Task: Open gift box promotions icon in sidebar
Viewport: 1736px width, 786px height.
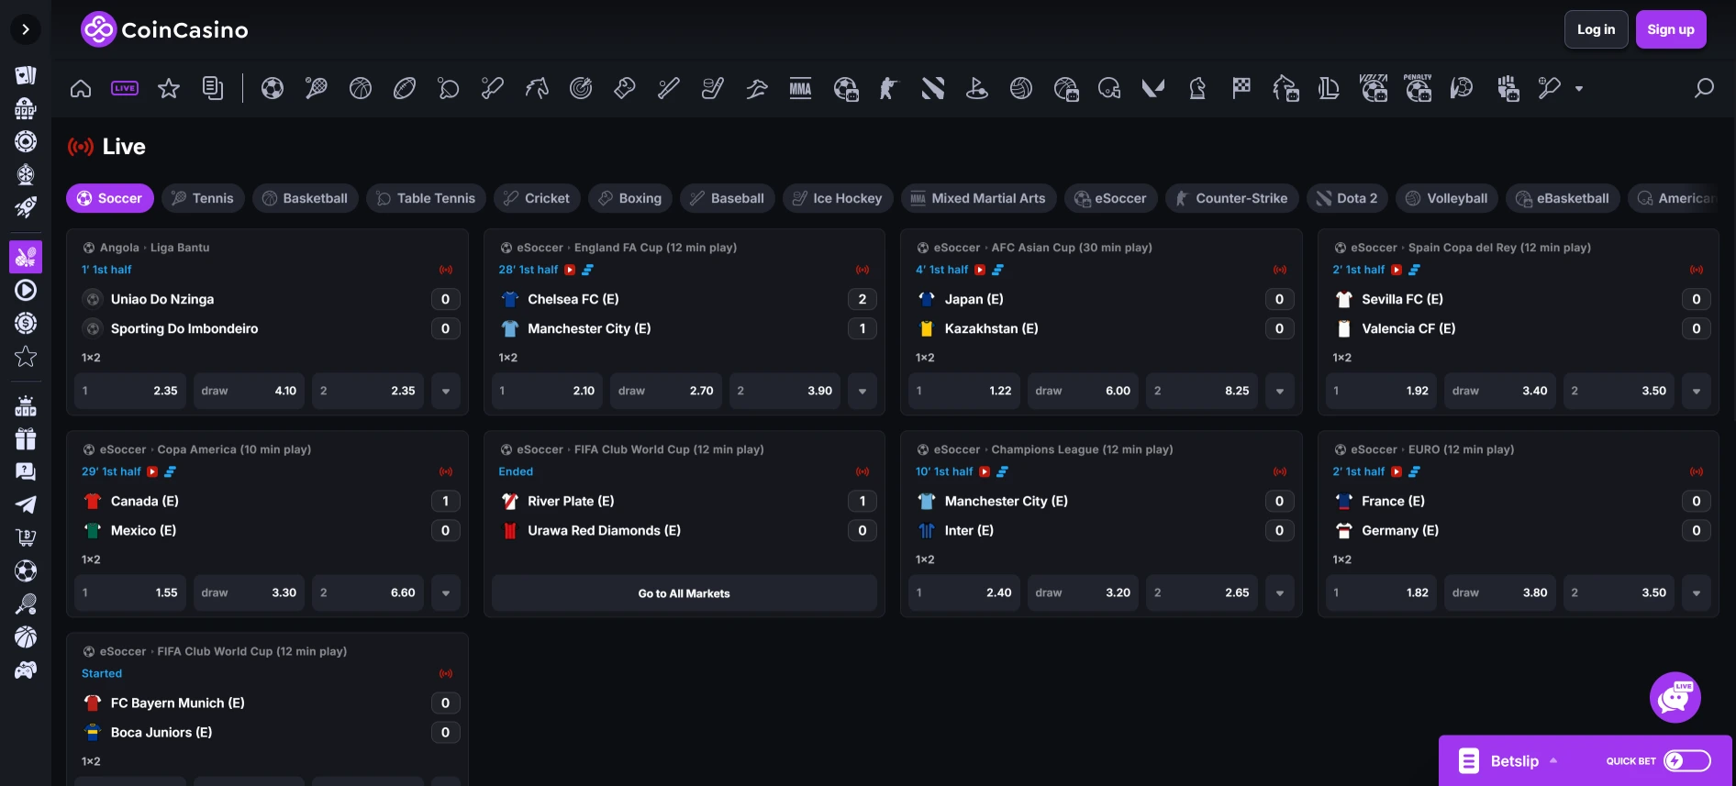Action: pyautogui.click(x=26, y=438)
